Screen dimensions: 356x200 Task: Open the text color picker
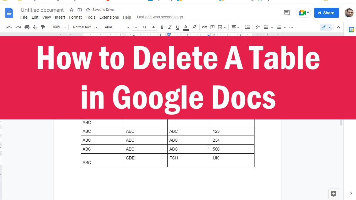pyautogui.click(x=186, y=27)
